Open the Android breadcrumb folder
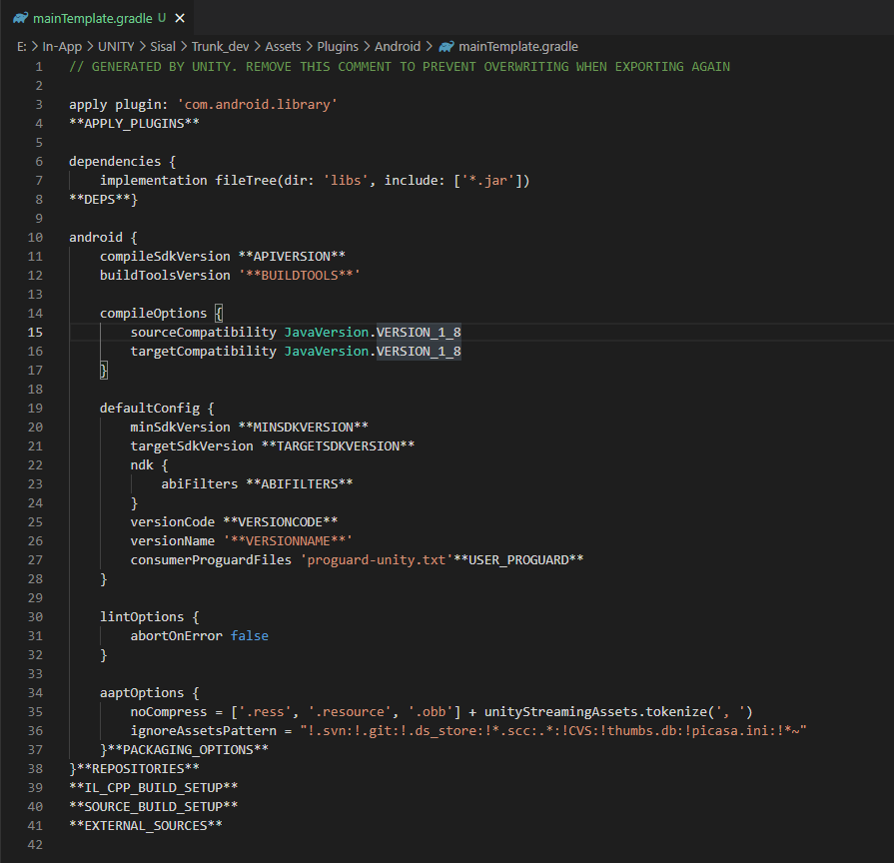Image resolution: width=894 pixels, height=863 pixels. coord(398,46)
